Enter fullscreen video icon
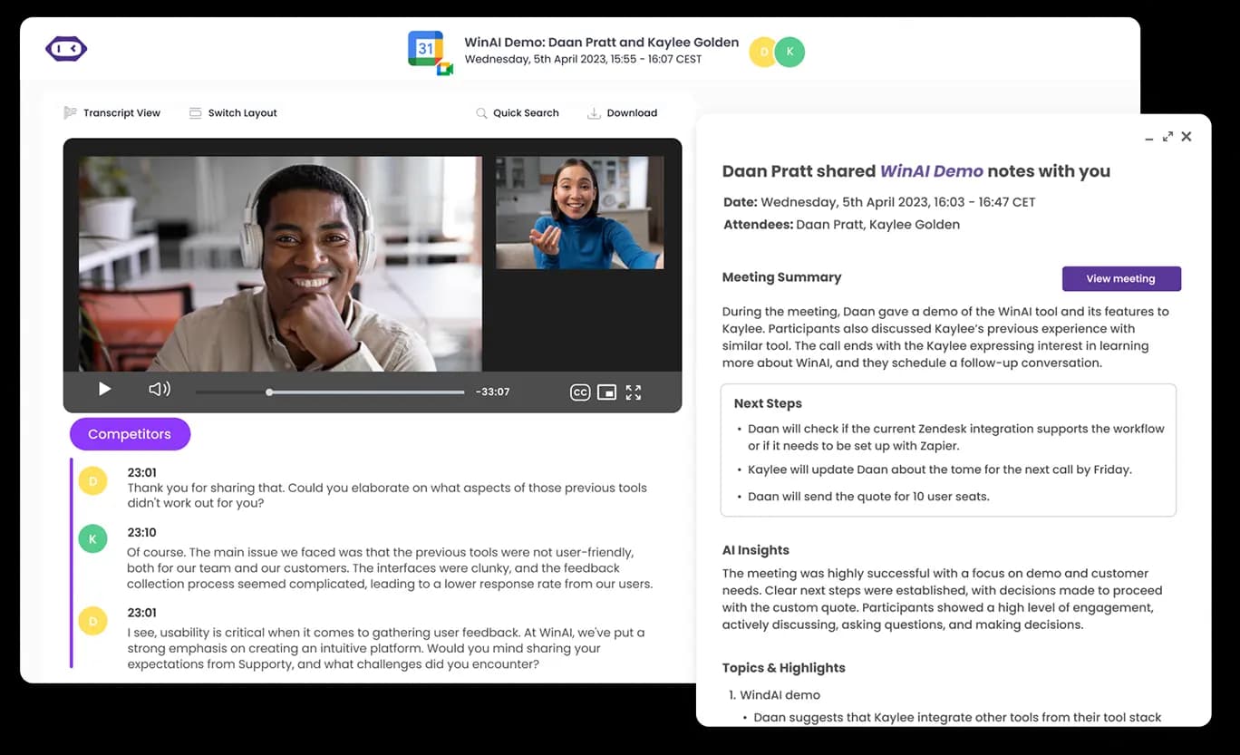This screenshot has height=755, width=1240. tap(634, 392)
